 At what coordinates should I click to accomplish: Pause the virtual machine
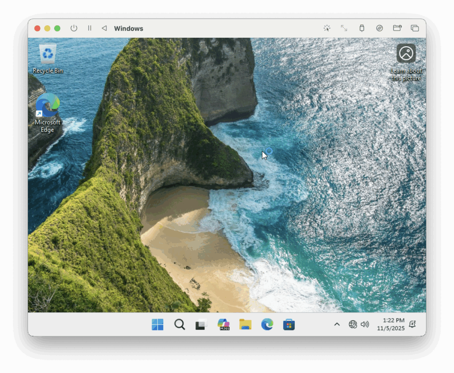click(89, 28)
